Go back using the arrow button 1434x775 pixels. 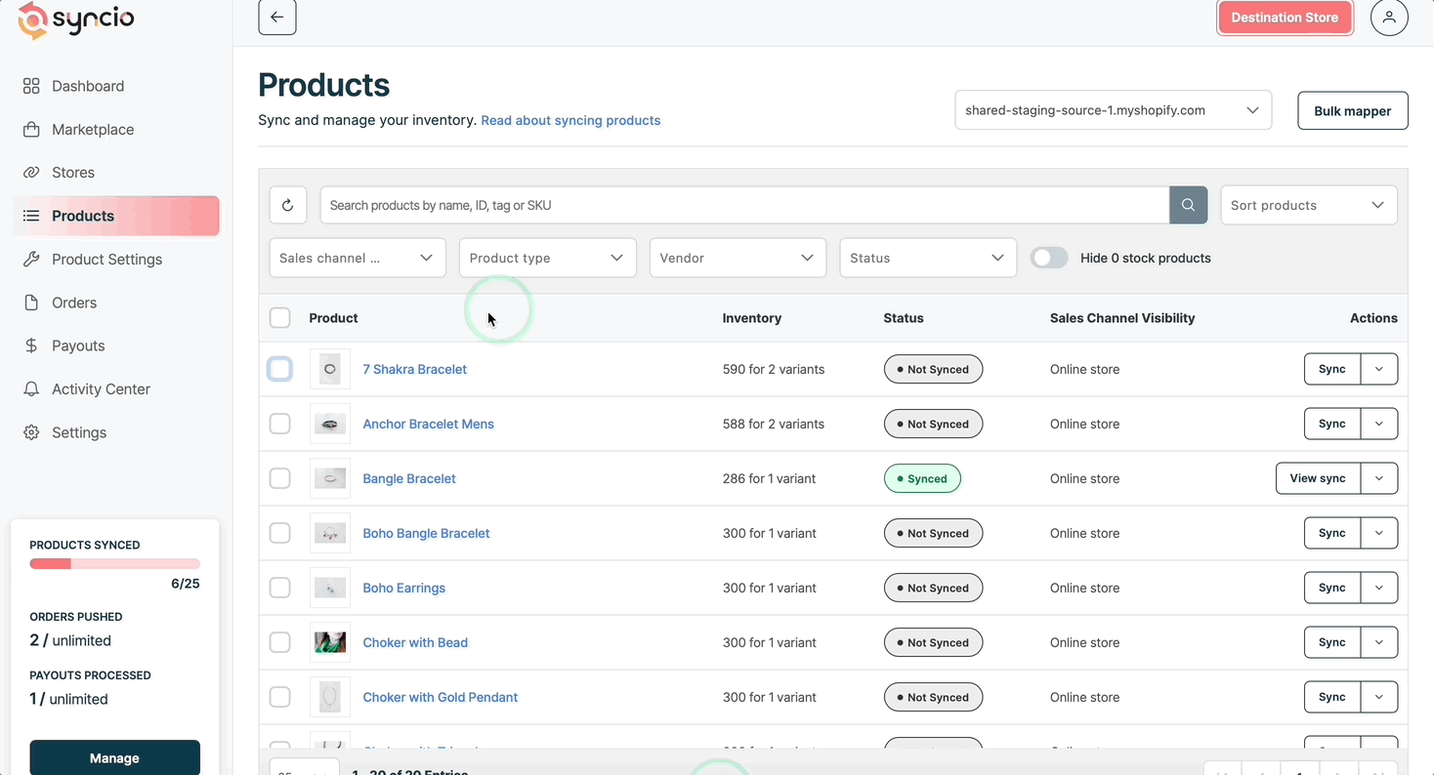(x=277, y=17)
